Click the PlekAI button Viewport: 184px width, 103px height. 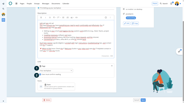[x=155, y=4]
